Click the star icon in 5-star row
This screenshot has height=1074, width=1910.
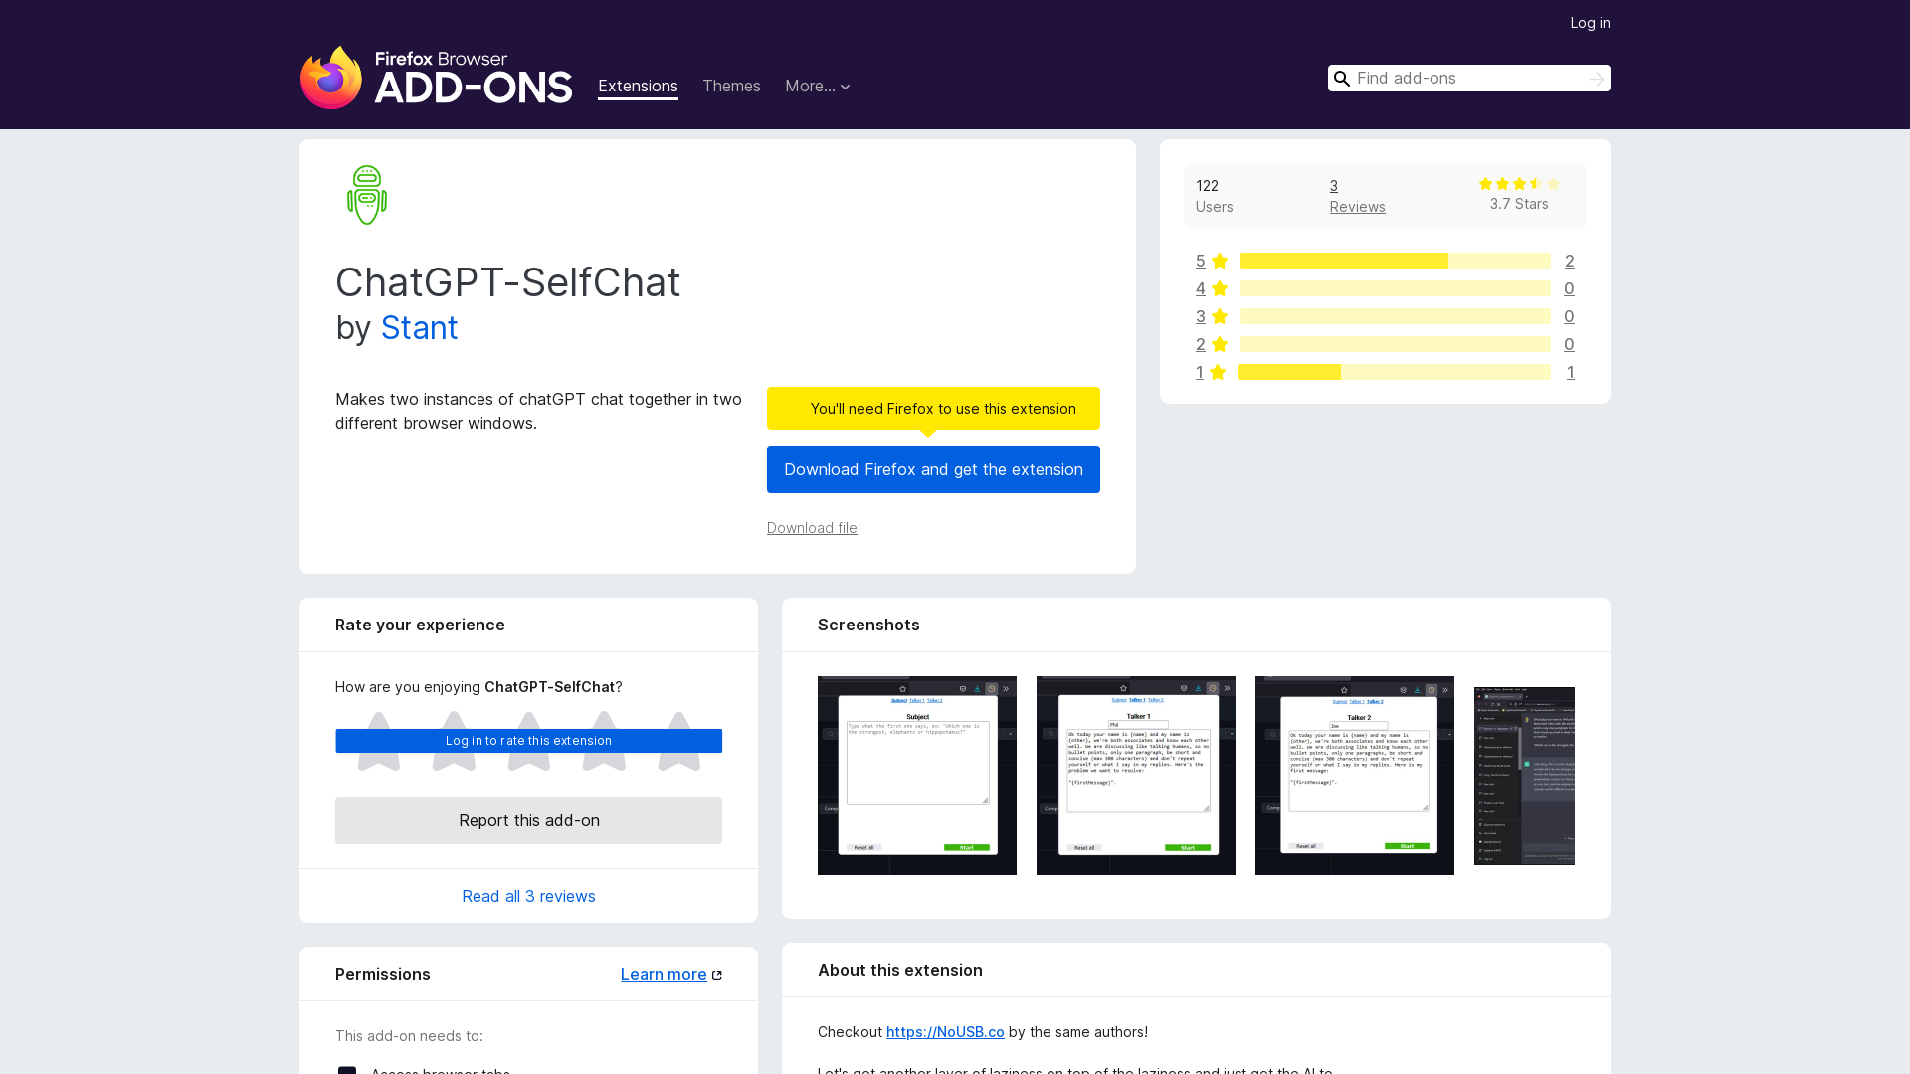point(1220,261)
